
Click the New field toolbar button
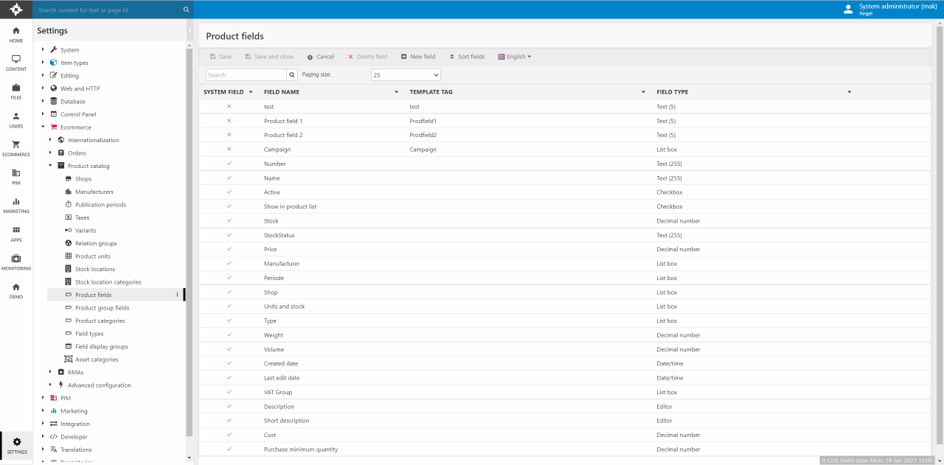pos(418,57)
